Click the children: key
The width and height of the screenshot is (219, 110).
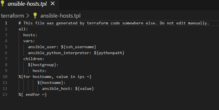click(34, 59)
